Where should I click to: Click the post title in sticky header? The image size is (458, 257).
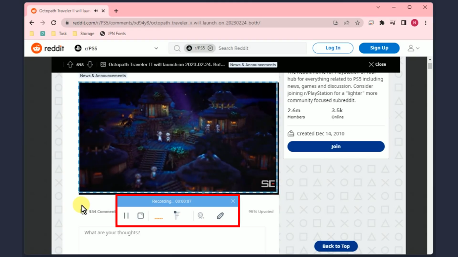click(x=167, y=64)
